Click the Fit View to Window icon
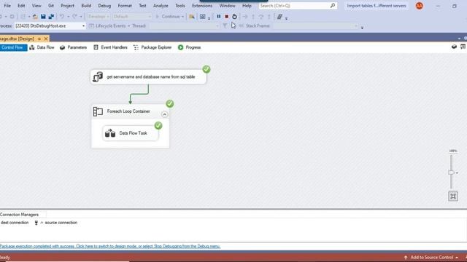The height and width of the screenshot is (262, 467). (453, 196)
